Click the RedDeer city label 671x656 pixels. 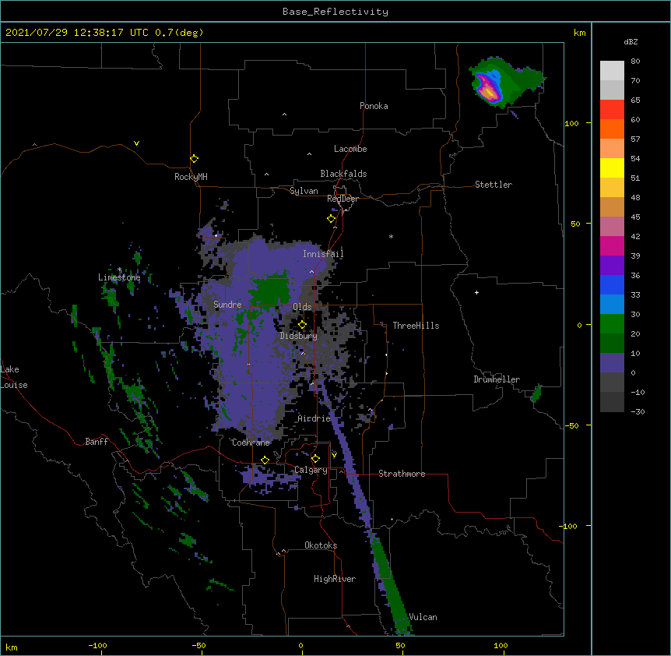tap(343, 199)
